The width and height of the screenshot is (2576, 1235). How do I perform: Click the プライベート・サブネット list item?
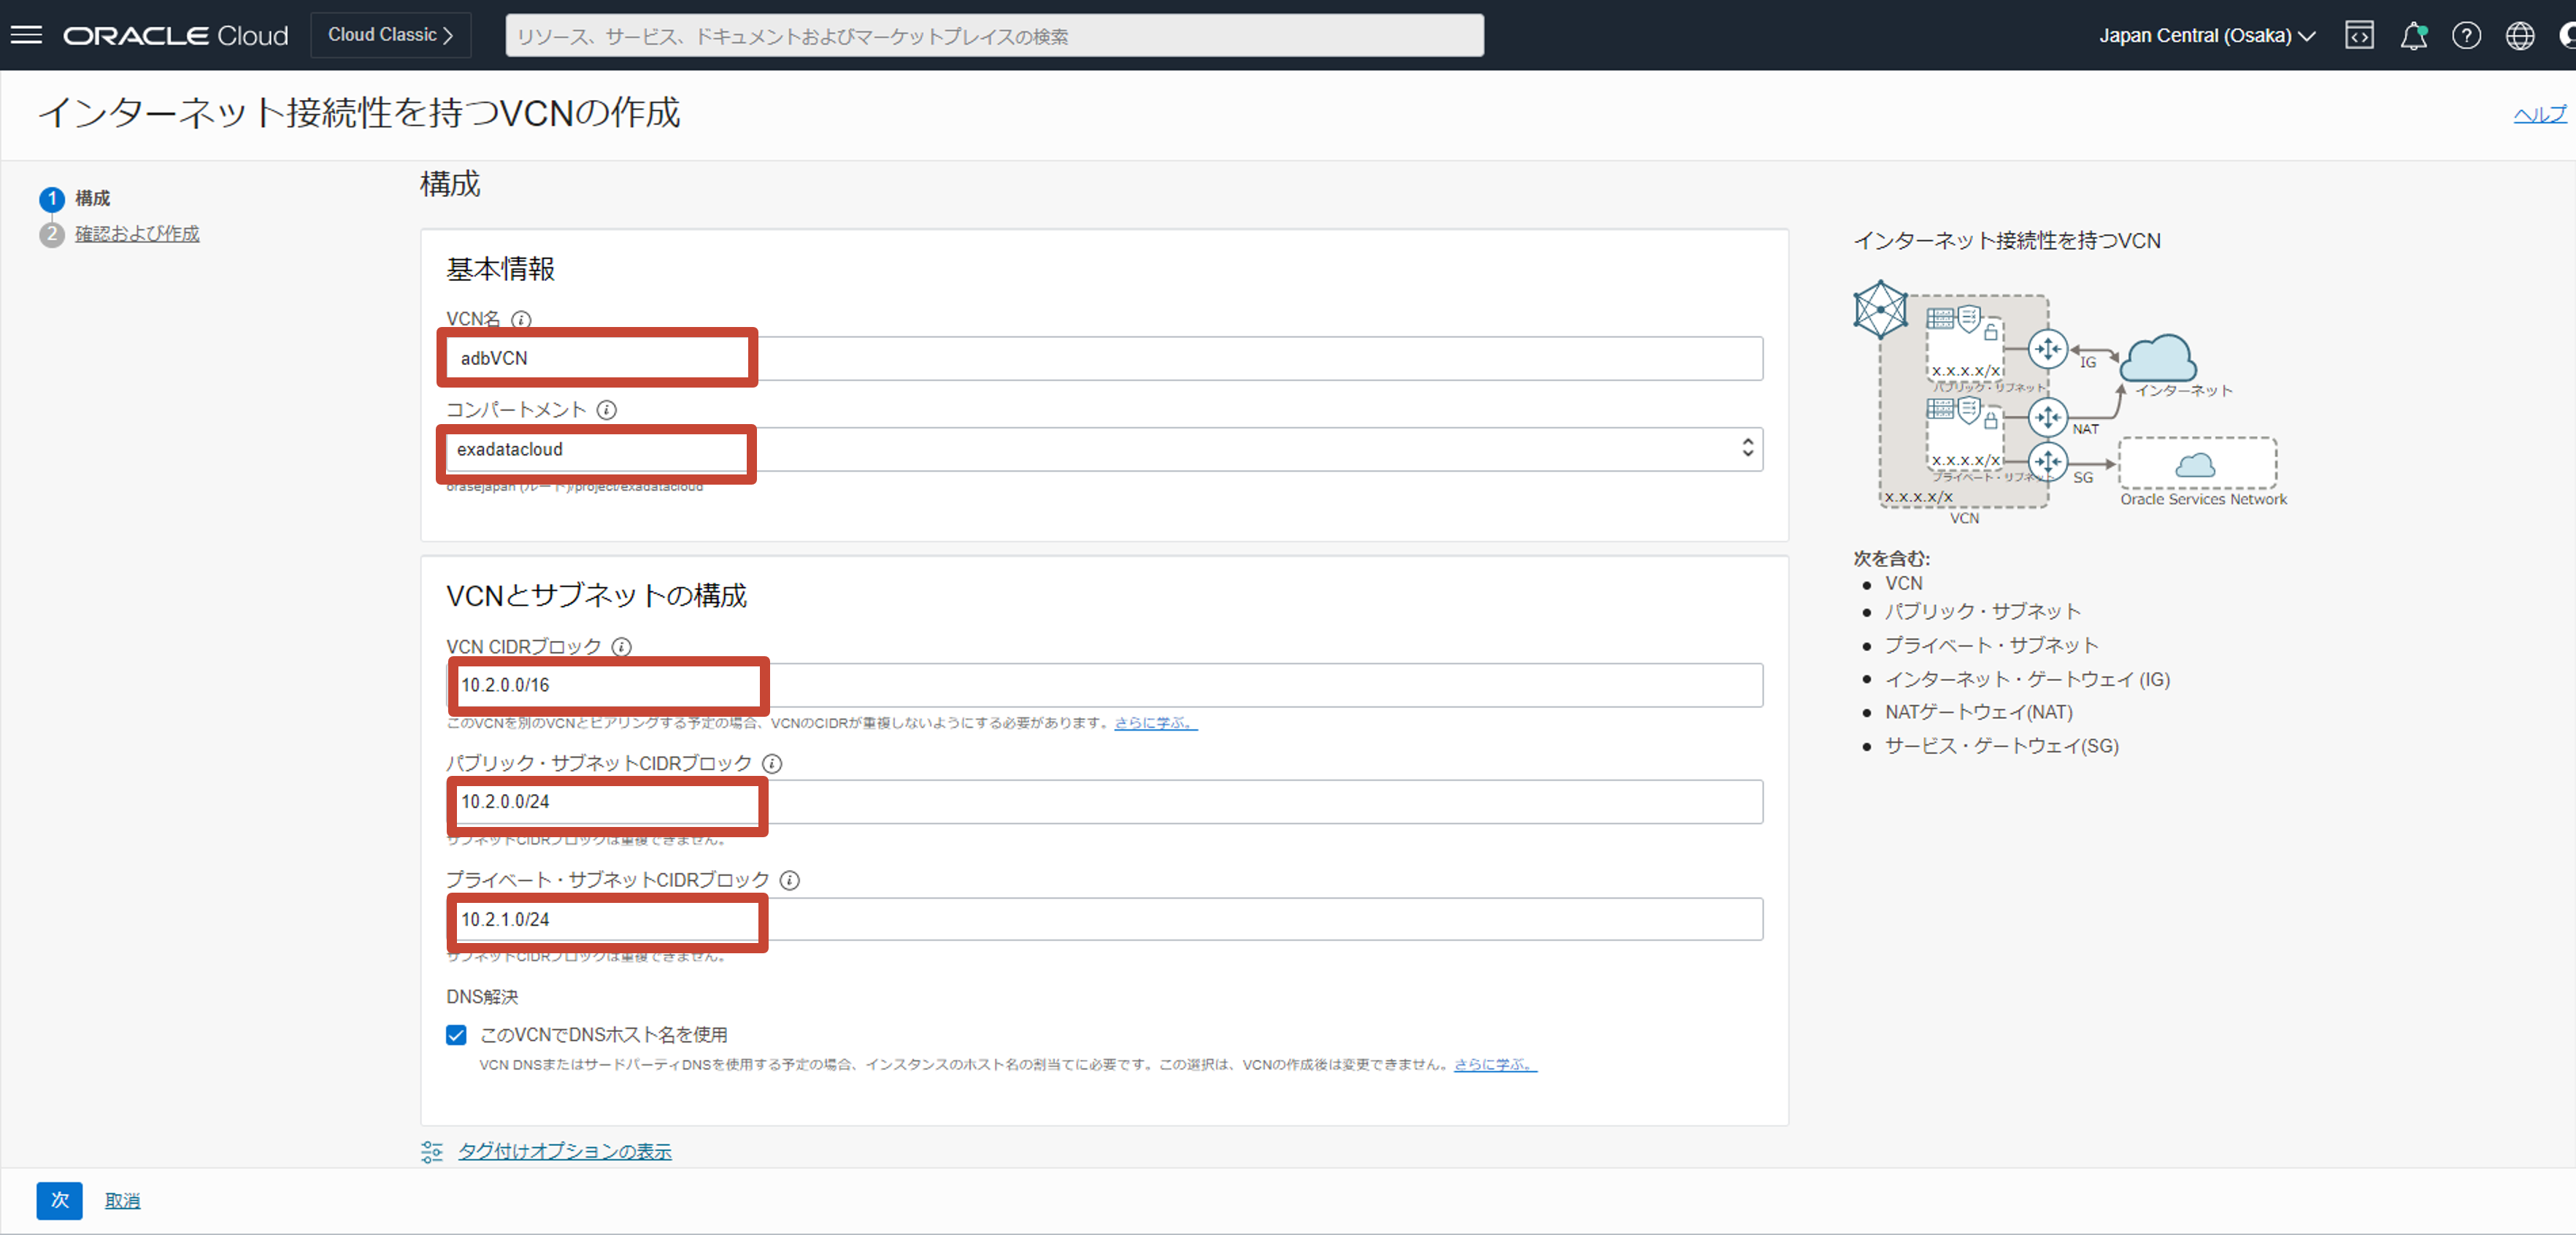click(x=1991, y=645)
